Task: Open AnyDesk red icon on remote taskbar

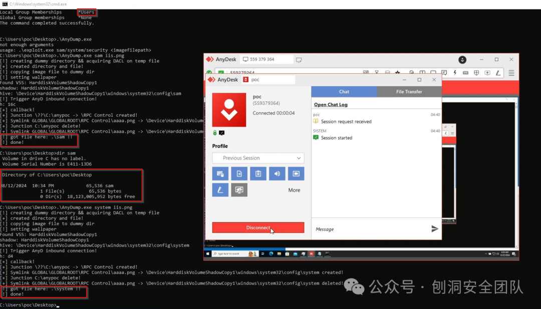Action: (x=311, y=254)
